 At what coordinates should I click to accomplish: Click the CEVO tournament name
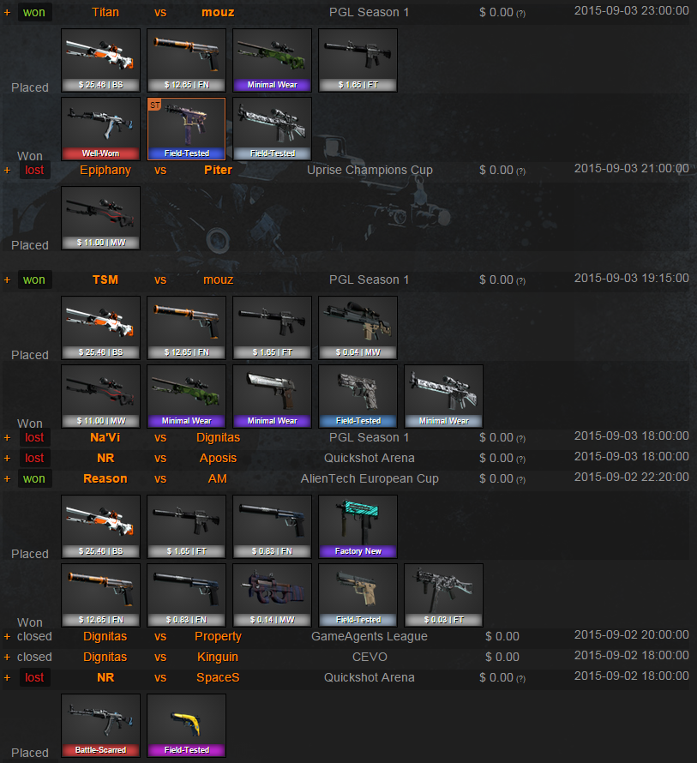[x=370, y=657]
